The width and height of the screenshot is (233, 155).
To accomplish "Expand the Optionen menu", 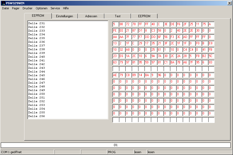I will [x=41, y=8].
